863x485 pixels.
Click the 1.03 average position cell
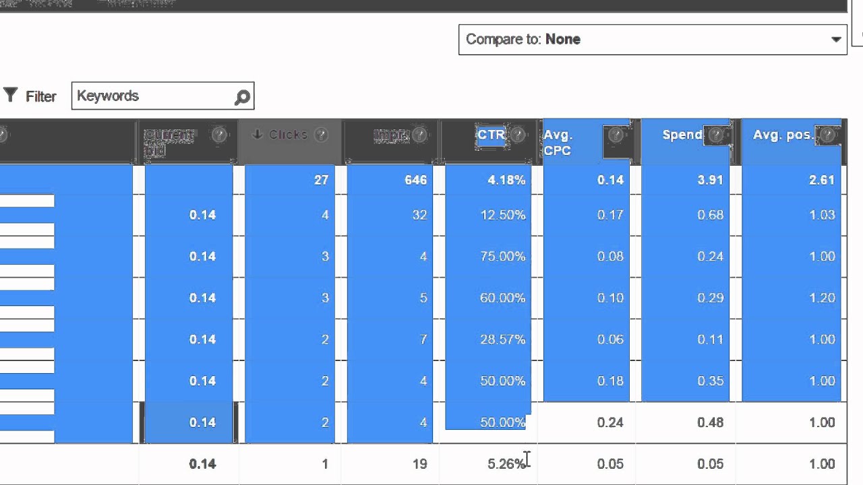[x=822, y=215]
